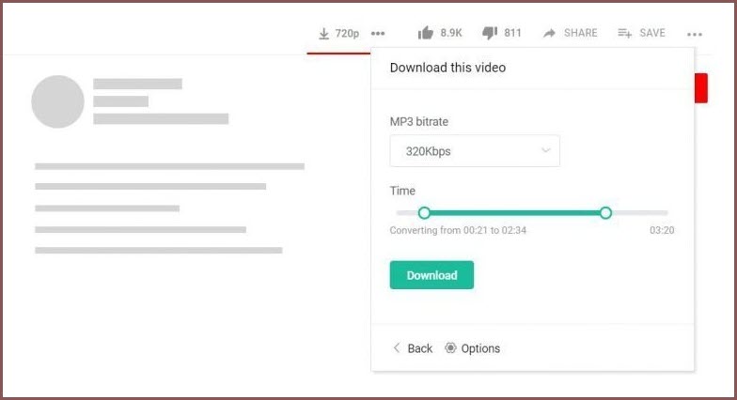Open the three-dot menu next to 720p

378,33
